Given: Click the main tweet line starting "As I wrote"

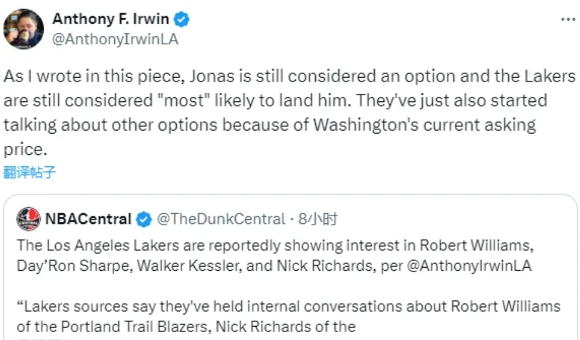Looking at the screenshot, I should point(288,77).
